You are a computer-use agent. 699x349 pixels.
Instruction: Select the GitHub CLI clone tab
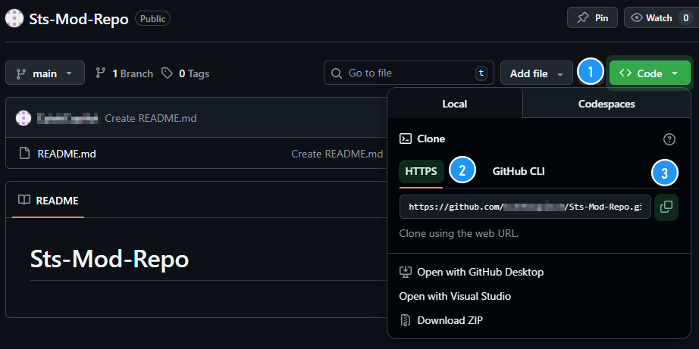coord(519,171)
